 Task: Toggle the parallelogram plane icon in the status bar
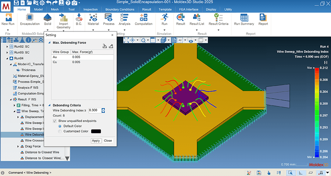[x=311, y=173]
